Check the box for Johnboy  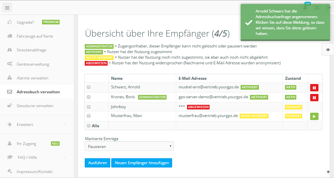coord(89,107)
